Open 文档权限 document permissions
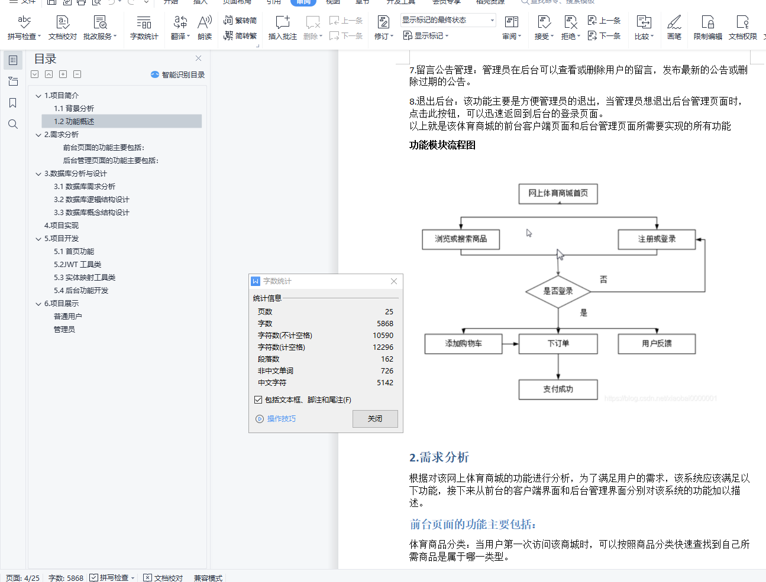Viewport: 766px width, 582px height. [x=743, y=27]
